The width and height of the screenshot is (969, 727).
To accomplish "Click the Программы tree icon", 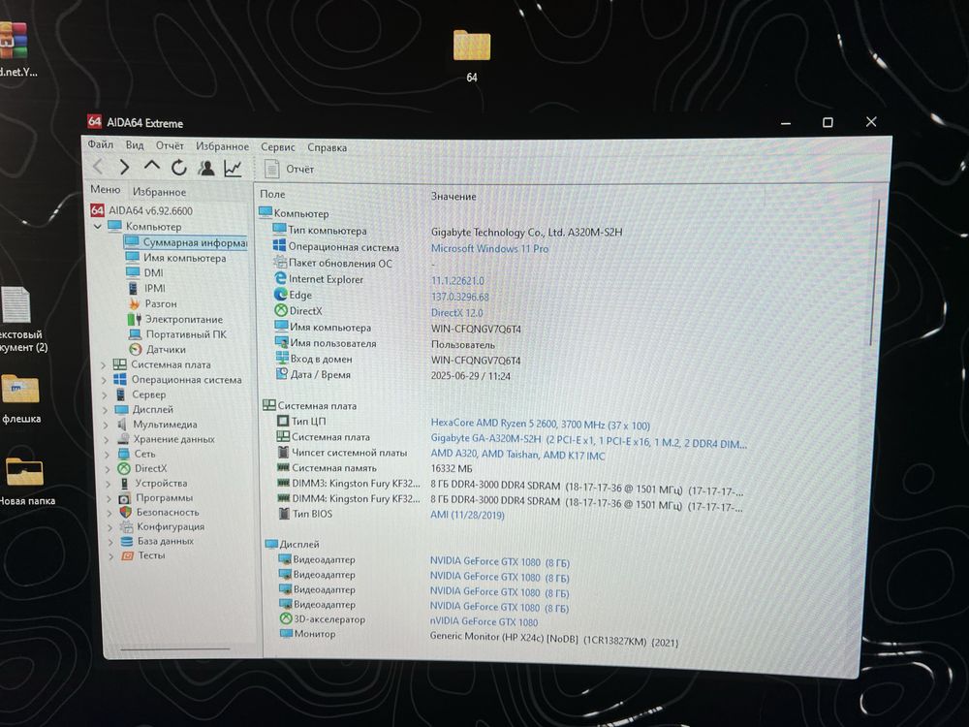I will coord(124,498).
